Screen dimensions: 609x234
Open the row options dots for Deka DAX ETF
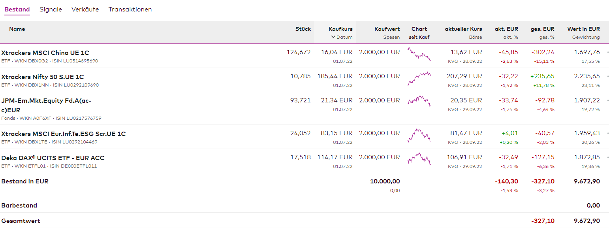point(607,157)
